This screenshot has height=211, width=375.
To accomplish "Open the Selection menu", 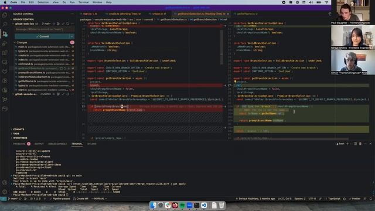I will [x=43, y=2].
